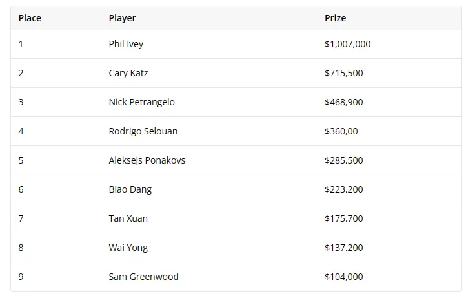Click the $360,00 prize value
The width and height of the screenshot is (466, 298).
[341, 131]
